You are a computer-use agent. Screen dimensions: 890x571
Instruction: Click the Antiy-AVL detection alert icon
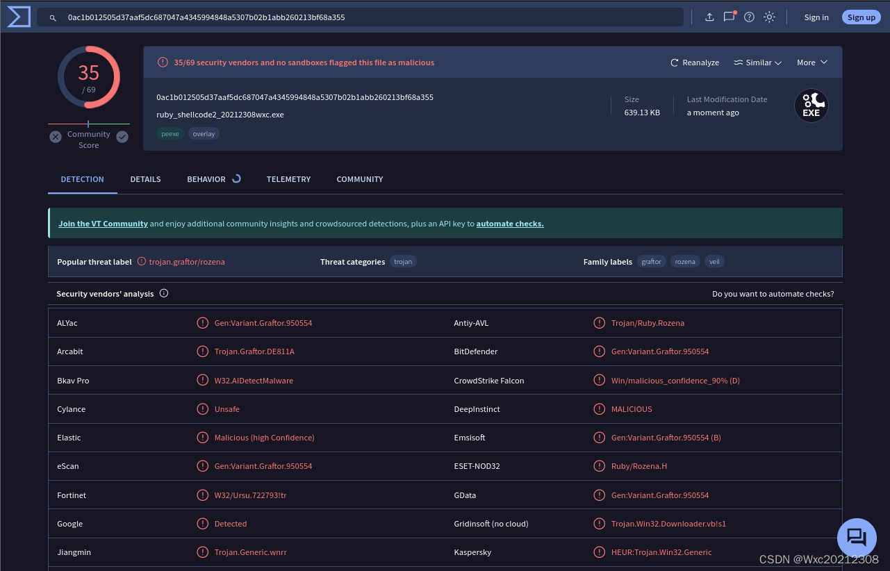[x=599, y=323]
